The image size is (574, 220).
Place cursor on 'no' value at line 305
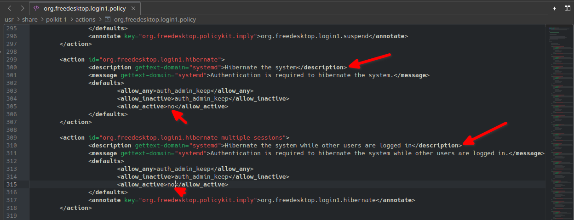[171, 106]
